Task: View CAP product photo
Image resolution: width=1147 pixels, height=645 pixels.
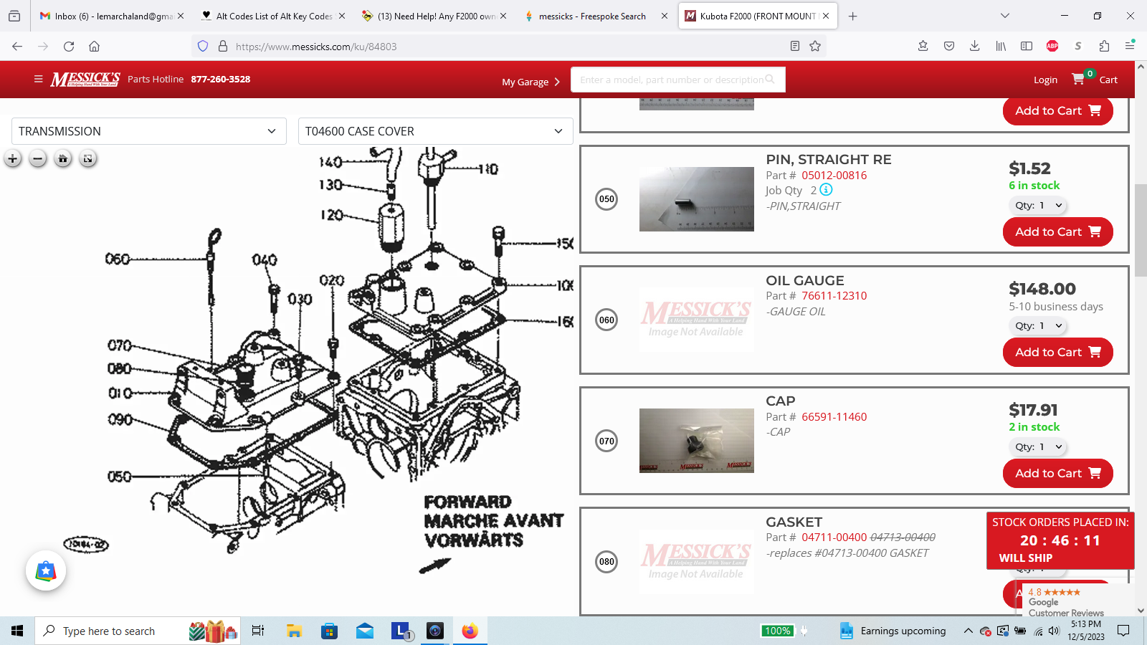Action: click(x=697, y=441)
